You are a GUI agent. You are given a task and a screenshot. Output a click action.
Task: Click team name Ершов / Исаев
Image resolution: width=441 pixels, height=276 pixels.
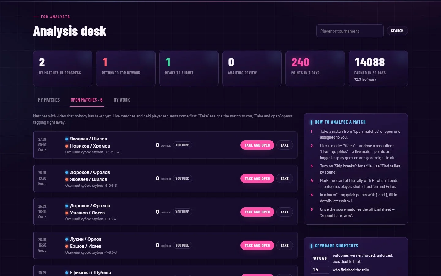tap(85, 246)
